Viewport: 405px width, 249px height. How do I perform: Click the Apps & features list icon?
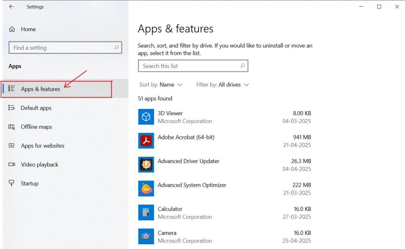(11, 88)
